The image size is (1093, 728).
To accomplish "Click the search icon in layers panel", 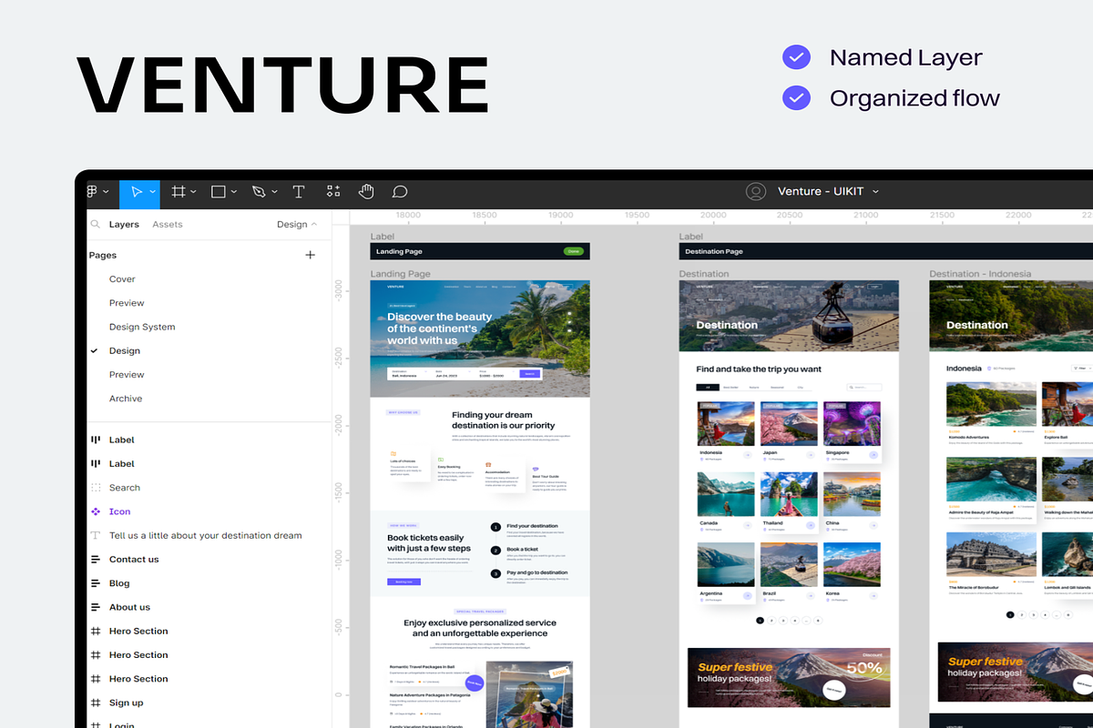I will (x=95, y=224).
